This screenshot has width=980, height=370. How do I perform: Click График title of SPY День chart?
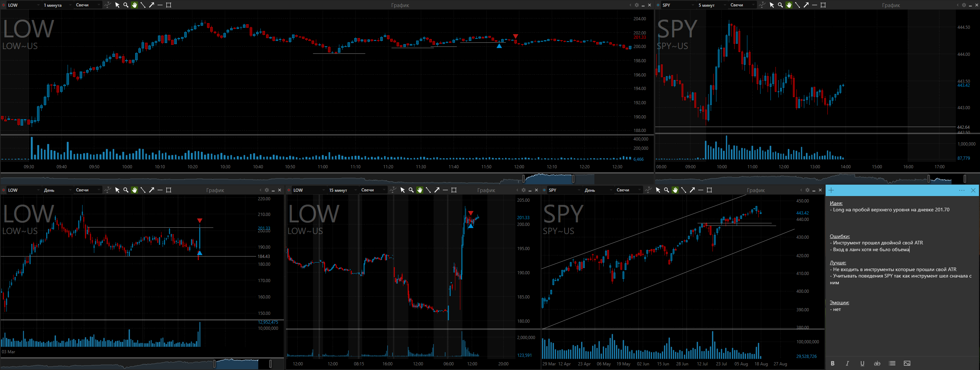point(756,190)
